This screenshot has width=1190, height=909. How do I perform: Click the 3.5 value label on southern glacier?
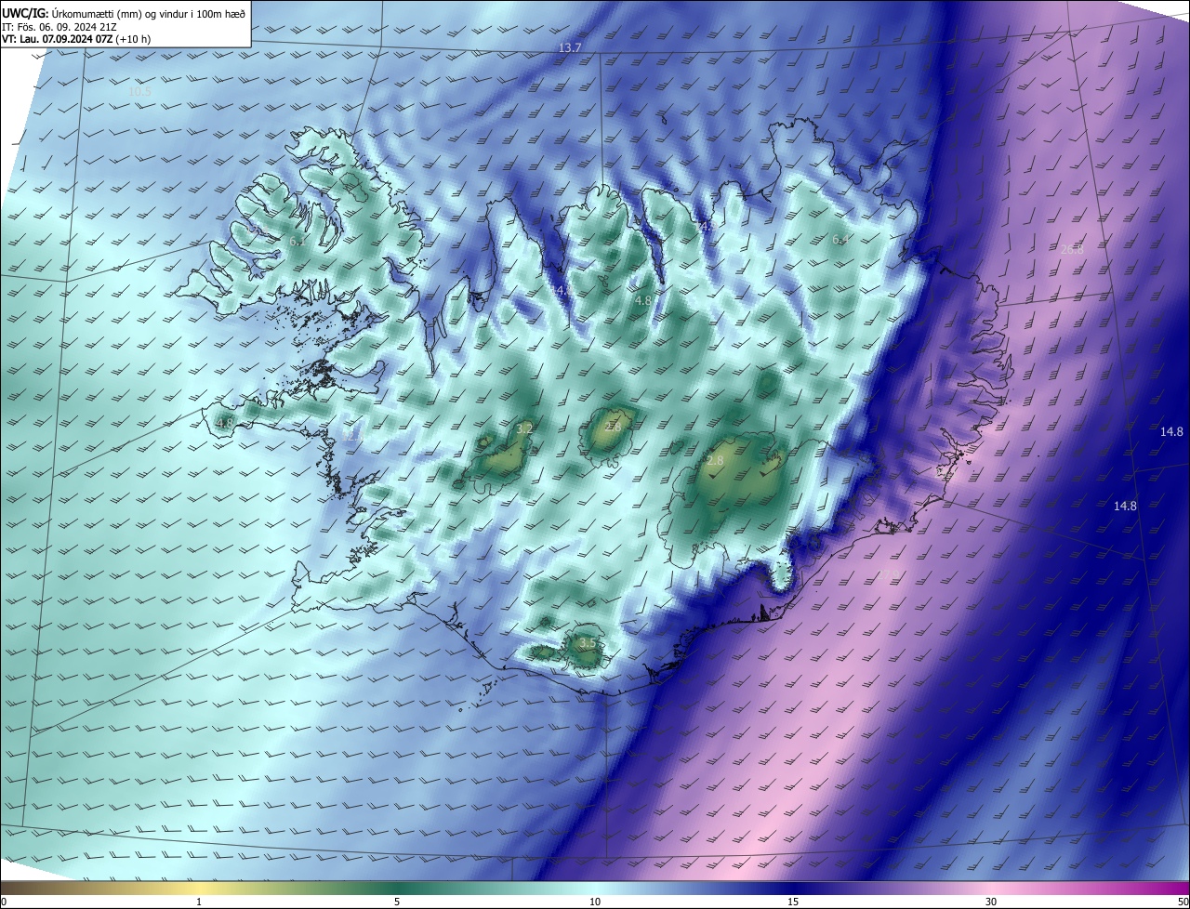(588, 643)
